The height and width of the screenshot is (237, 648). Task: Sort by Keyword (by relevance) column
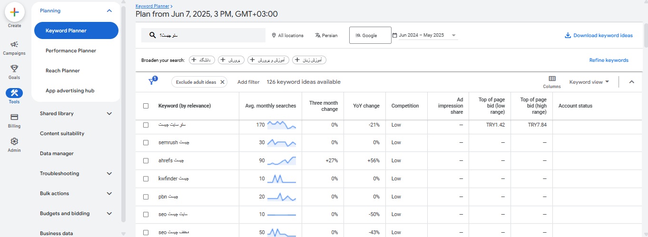click(x=185, y=106)
